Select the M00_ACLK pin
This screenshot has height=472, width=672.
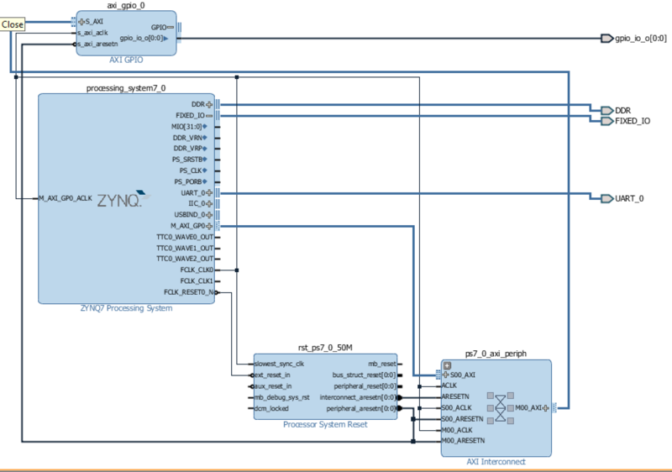[457, 430]
